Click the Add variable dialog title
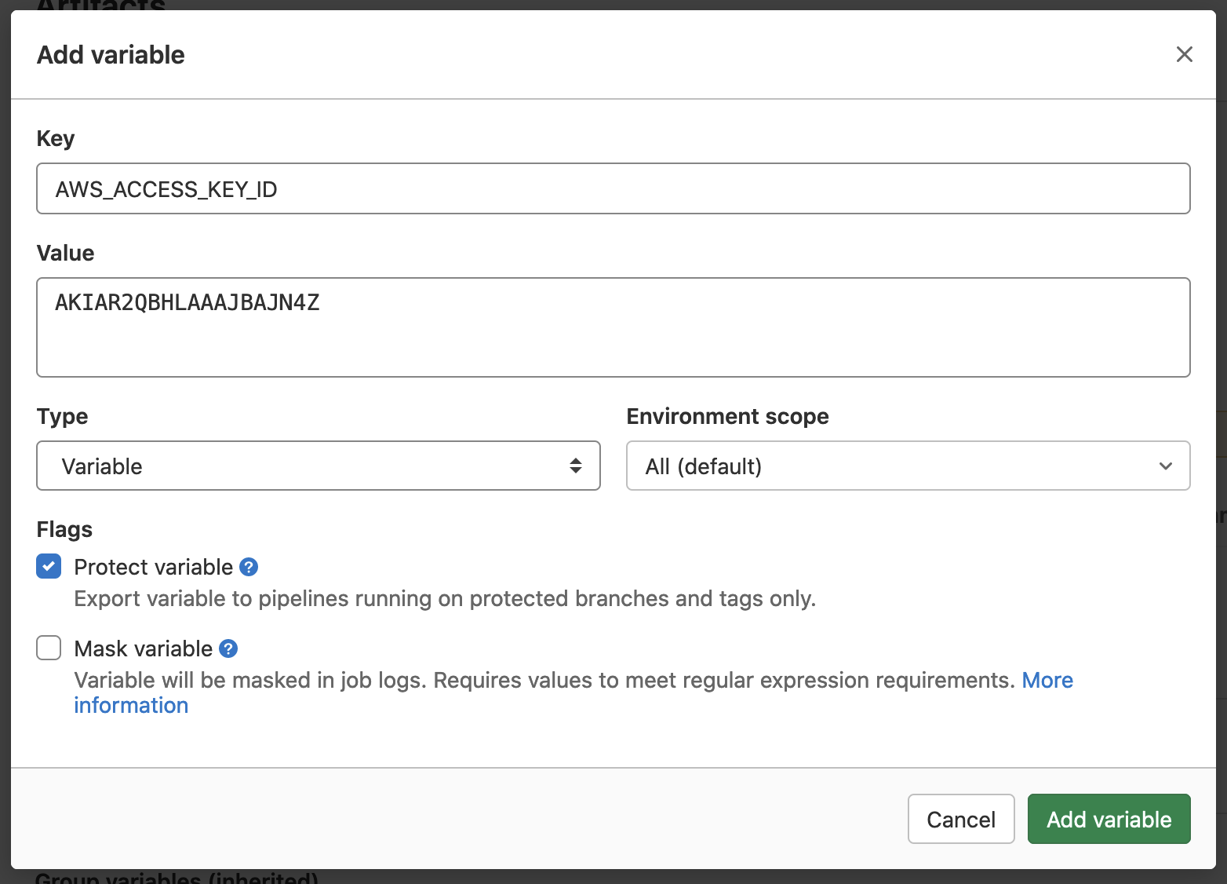This screenshot has width=1227, height=884. (110, 54)
